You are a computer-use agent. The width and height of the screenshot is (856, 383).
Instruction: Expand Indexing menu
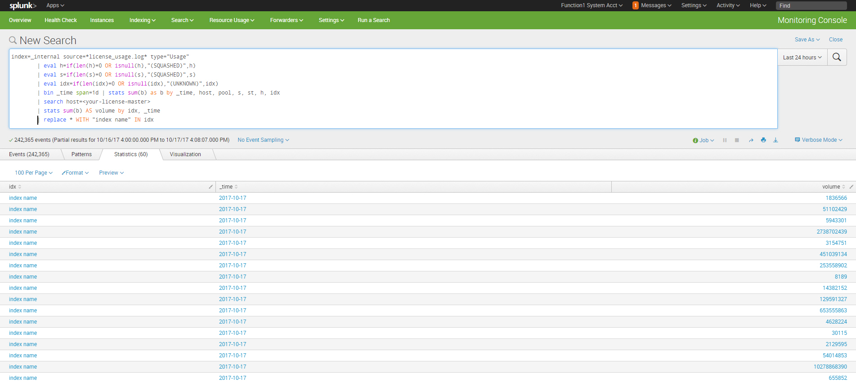(142, 20)
